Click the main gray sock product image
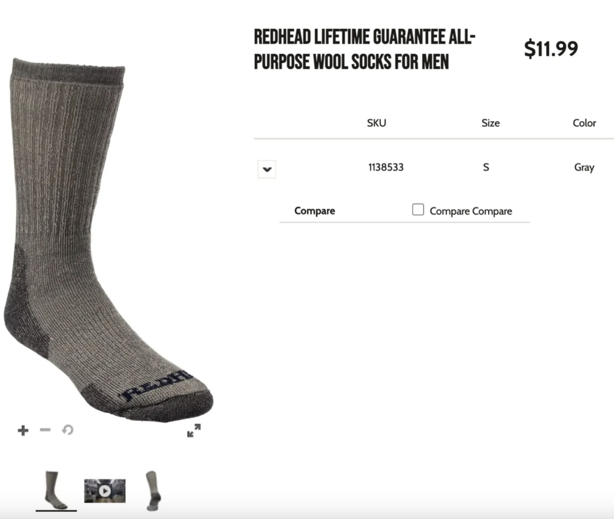 pyautogui.click(x=109, y=240)
